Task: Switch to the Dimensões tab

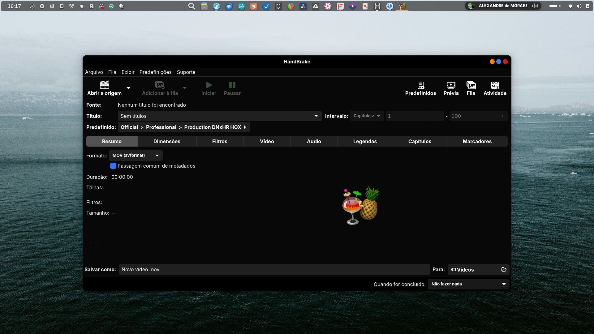Action: (167, 141)
